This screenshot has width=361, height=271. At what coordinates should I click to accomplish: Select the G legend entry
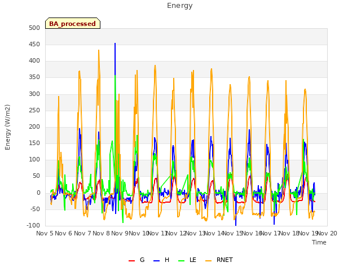coord(137,260)
